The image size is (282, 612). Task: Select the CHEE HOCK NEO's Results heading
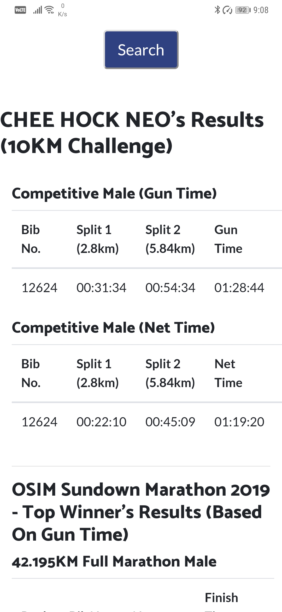coord(132,133)
